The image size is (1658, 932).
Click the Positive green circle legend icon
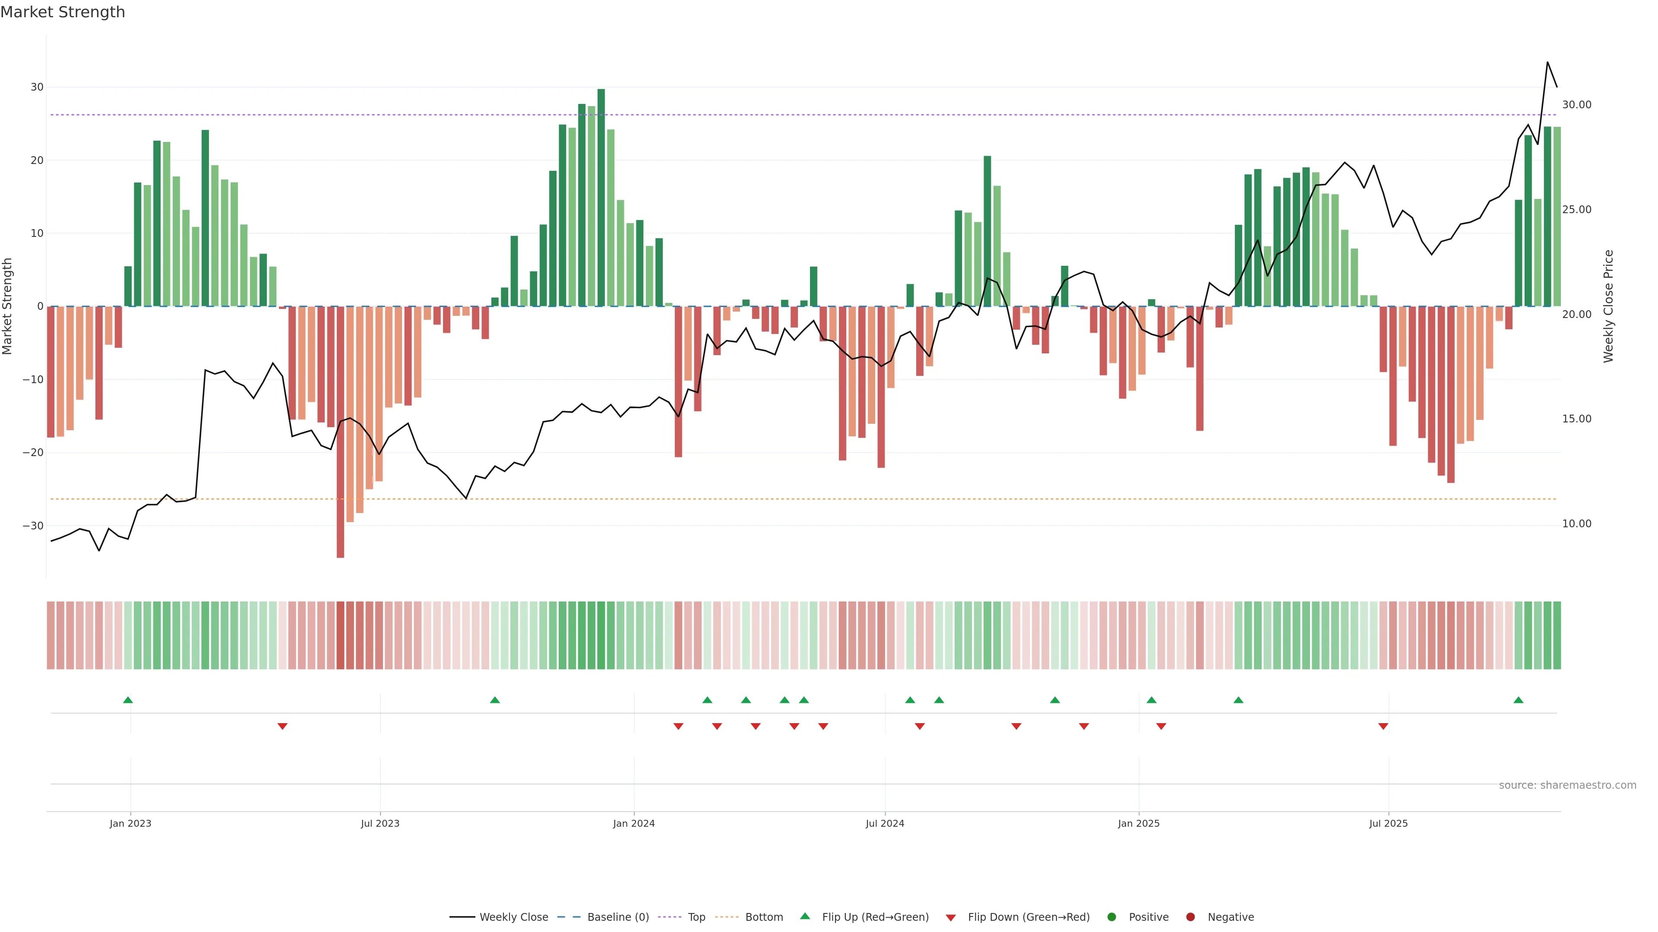pos(1111,917)
